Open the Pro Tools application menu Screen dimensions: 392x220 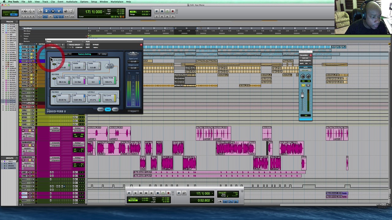(13, 2)
